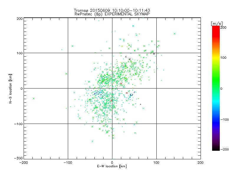Click the x-axis tick label '-100'
The height and width of the screenshot is (177, 236).
coord(68,163)
